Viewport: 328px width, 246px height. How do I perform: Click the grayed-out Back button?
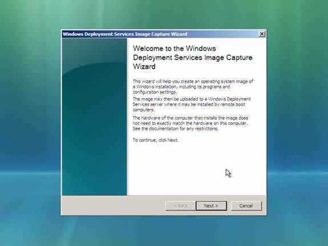pos(180,206)
